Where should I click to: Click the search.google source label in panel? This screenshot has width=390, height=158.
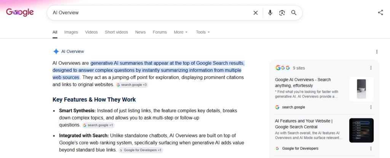click(x=294, y=107)
